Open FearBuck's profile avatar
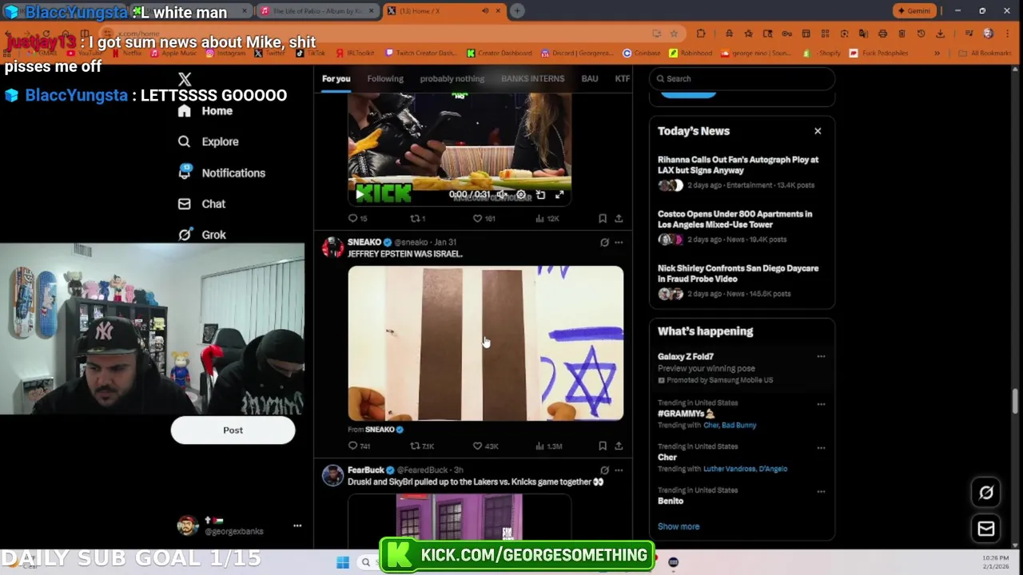1023x575 pixels. [x=332, y=475]
